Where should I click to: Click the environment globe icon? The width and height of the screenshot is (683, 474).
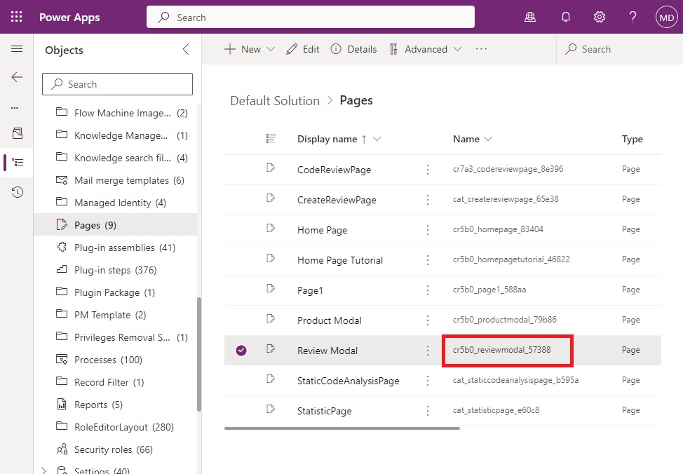click(x=531, y=17)
